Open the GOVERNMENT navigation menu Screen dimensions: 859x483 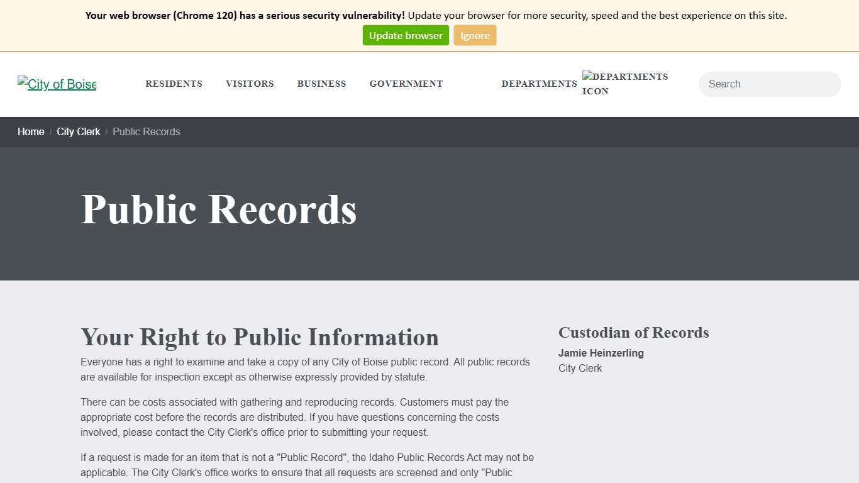coord(406,84)
